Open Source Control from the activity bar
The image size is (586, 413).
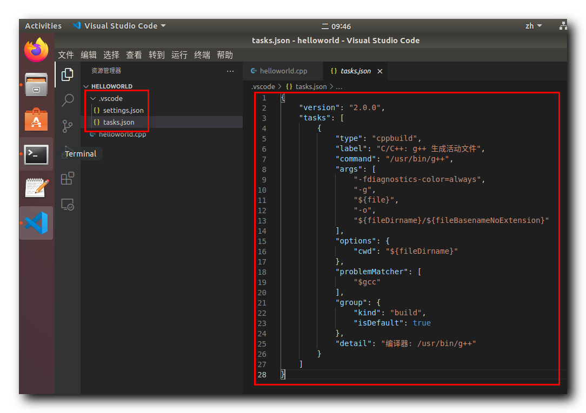click(x=67, y=126)
